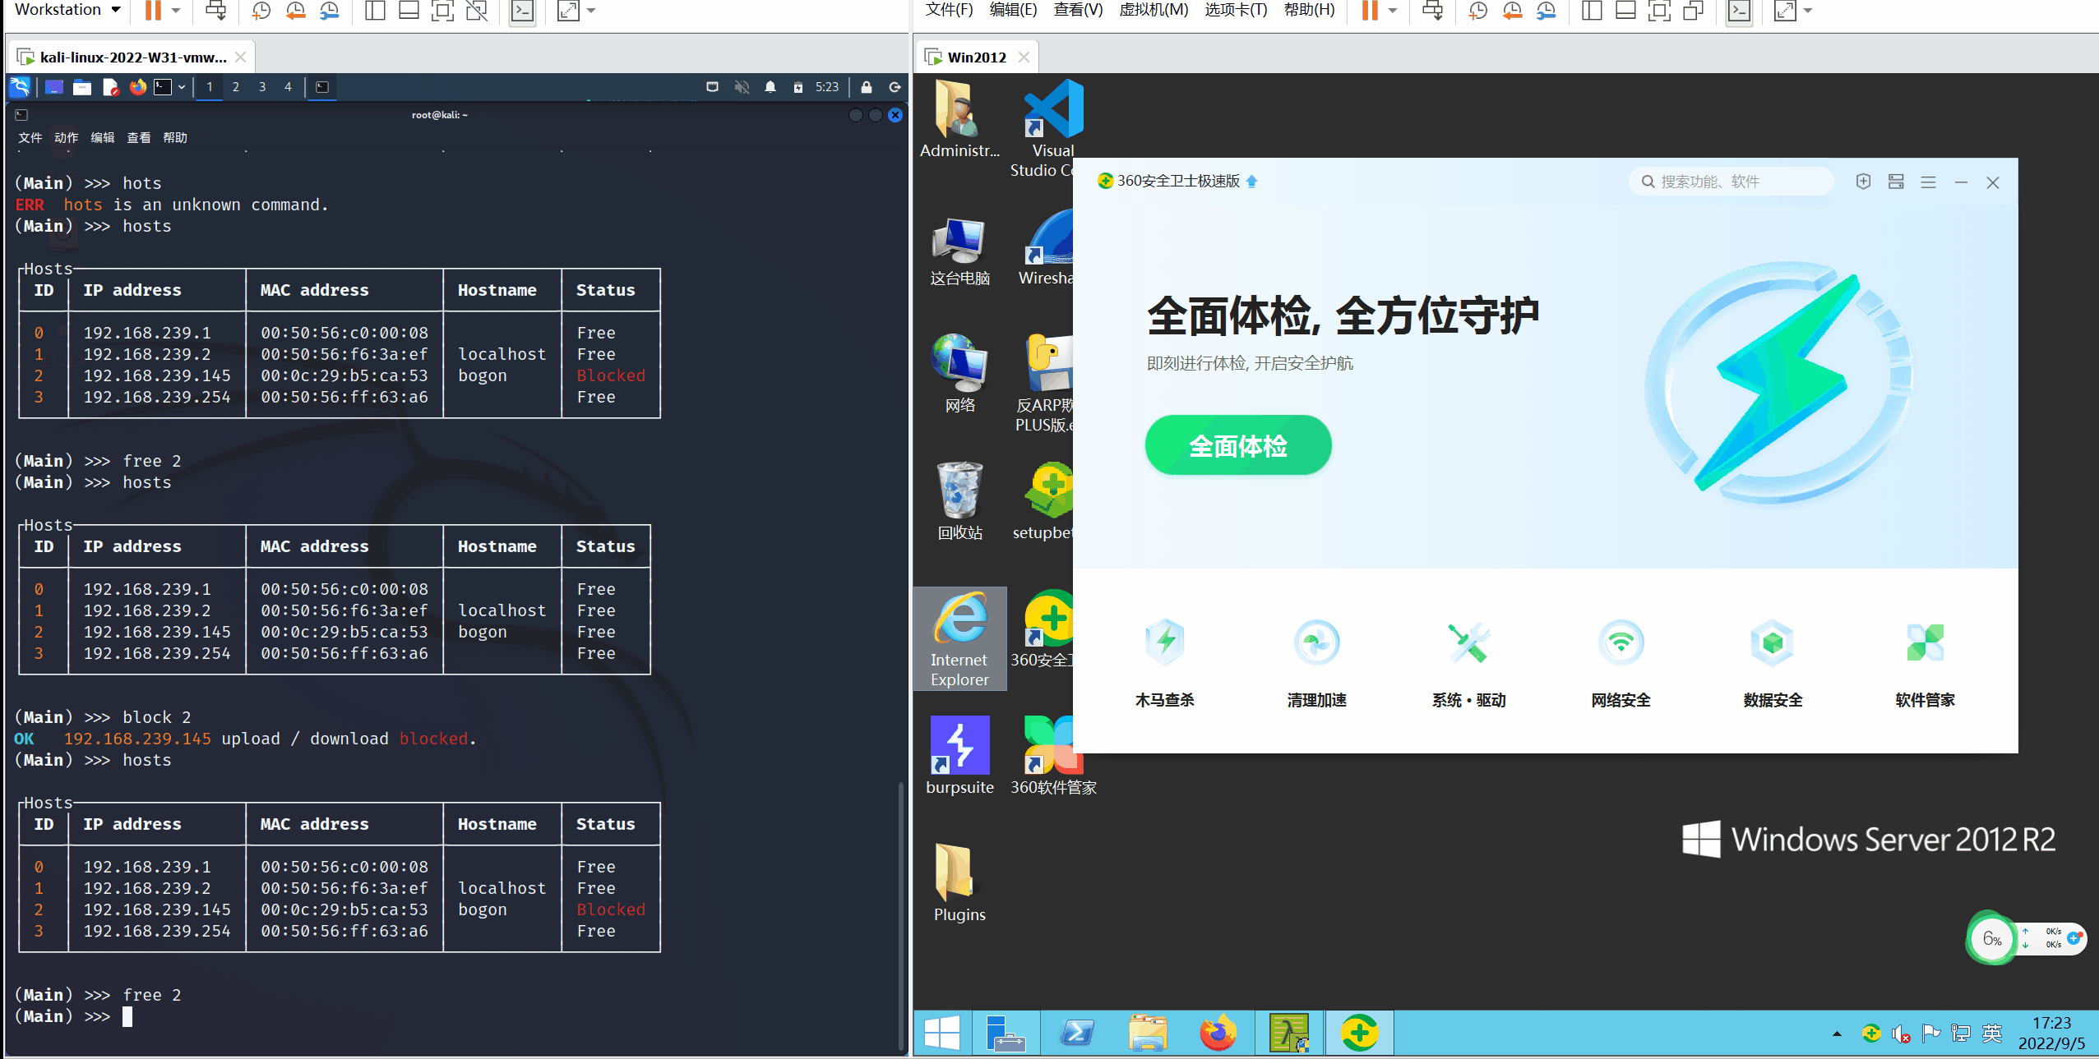Switch to the Win2012 VM tab
The image size is (2099, 1059).
(x=976, y=58)
